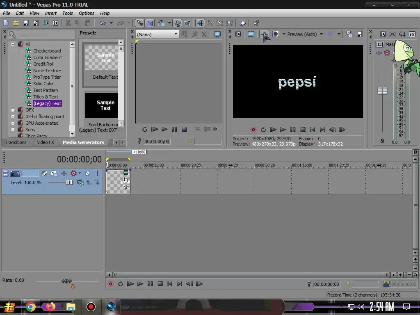
Task: Stop playback in the video preview window
Action: coord(303,130)
